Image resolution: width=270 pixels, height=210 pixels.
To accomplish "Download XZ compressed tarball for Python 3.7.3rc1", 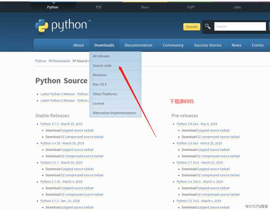I will (218, 175).
